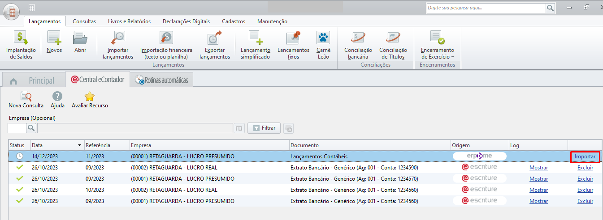Toggle the Data column sort arrow
Screen dimensions: 603x220
[80, 145]
